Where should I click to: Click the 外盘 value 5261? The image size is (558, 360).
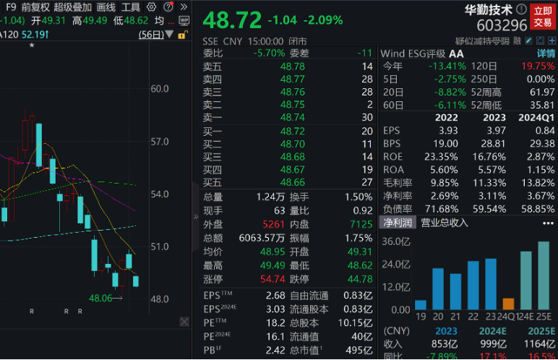[274, 224]
